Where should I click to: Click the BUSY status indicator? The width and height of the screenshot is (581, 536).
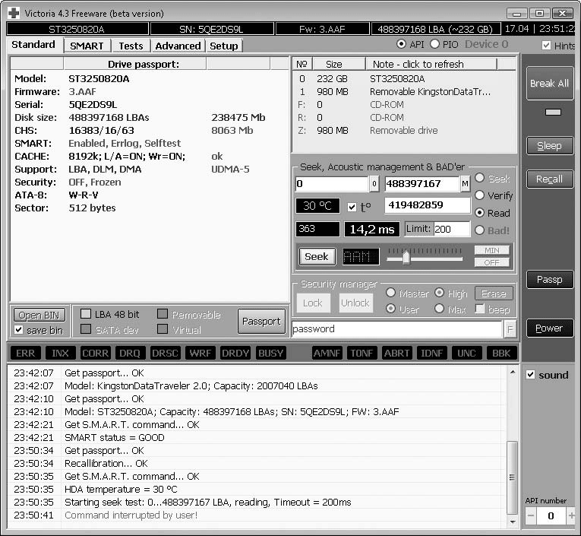pos(271,353)
